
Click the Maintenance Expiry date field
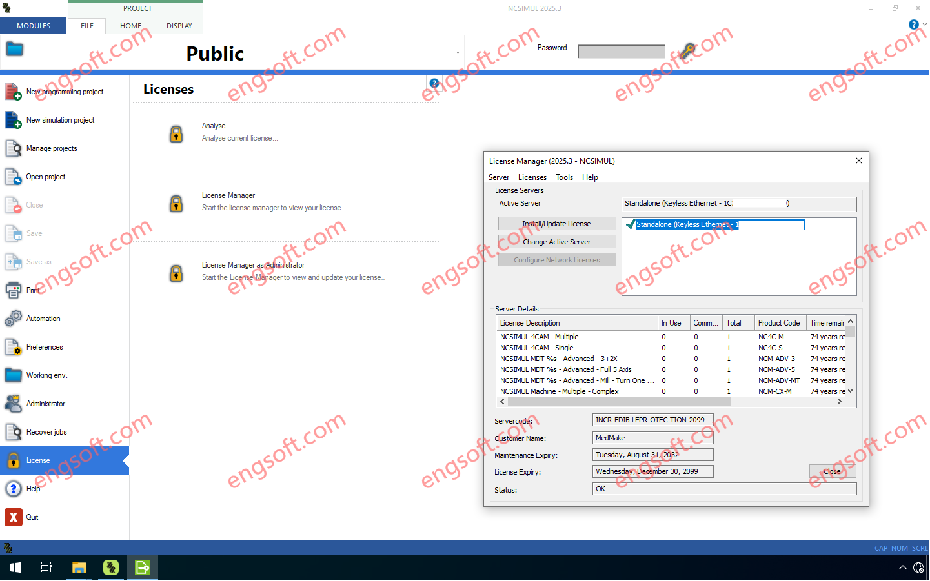(652, 455)
